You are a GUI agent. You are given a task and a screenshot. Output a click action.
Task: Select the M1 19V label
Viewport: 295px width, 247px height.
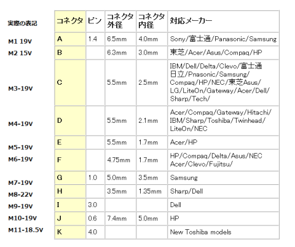point(20,41)
